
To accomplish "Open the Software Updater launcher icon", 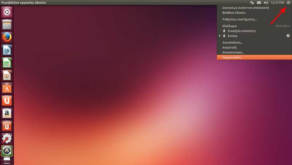I will point(7,151).
